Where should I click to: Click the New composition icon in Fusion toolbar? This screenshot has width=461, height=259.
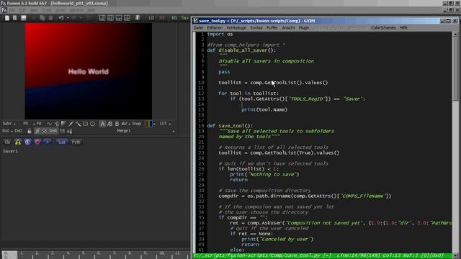point(7,18)
